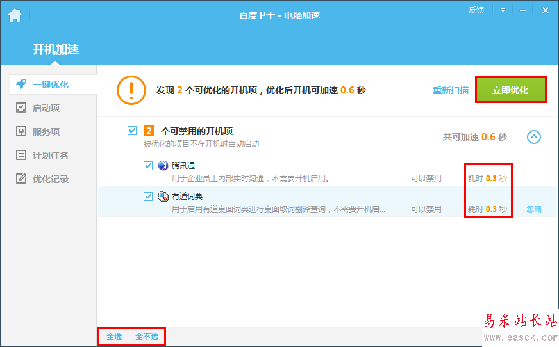Uncheck the 有道词典 checkbox
Image resolution: width=559 pixels, height=347 pixels.
click(x=148, y=197)
